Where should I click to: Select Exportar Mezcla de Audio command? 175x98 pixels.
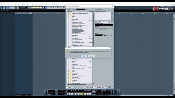pos(78,31)
